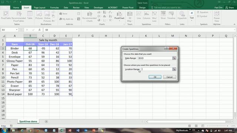Open 3D Map tour
This screenshot has width=237, height=133.
coord(130,17)
